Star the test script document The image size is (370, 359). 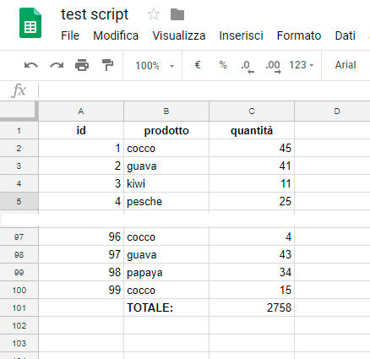(x=154, y=14)
